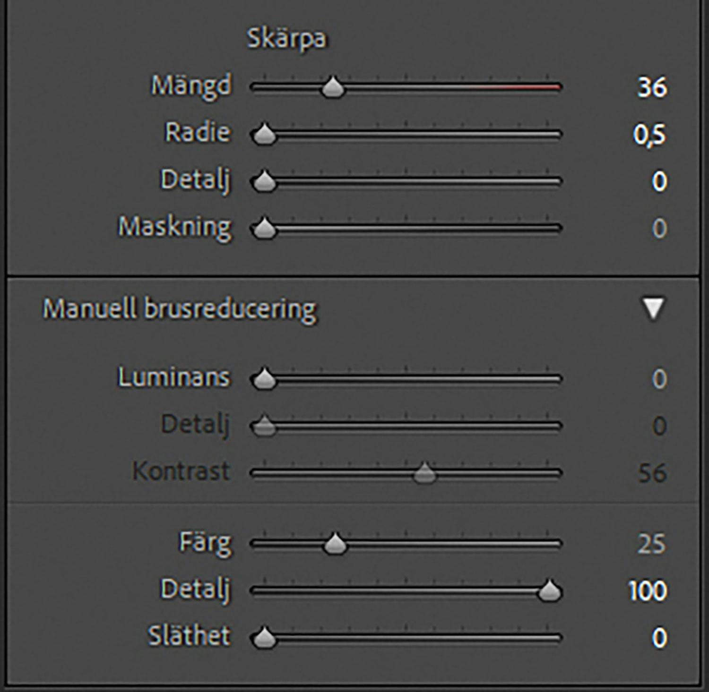
Task: Click the Skärpa section heading
Action: [286, 39]
